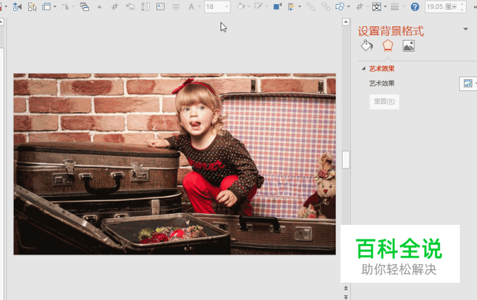This screenshot has width=477, height=300.
Task: Open the Picture tab in format pane
Action: tap(409, 46)
